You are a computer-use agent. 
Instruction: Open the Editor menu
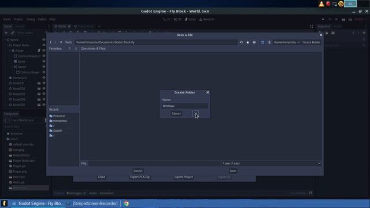point(42,19)
